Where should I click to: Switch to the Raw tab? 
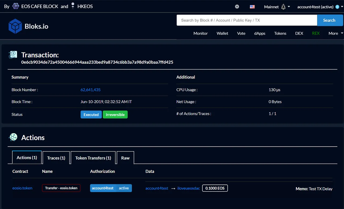click(125, 158)
